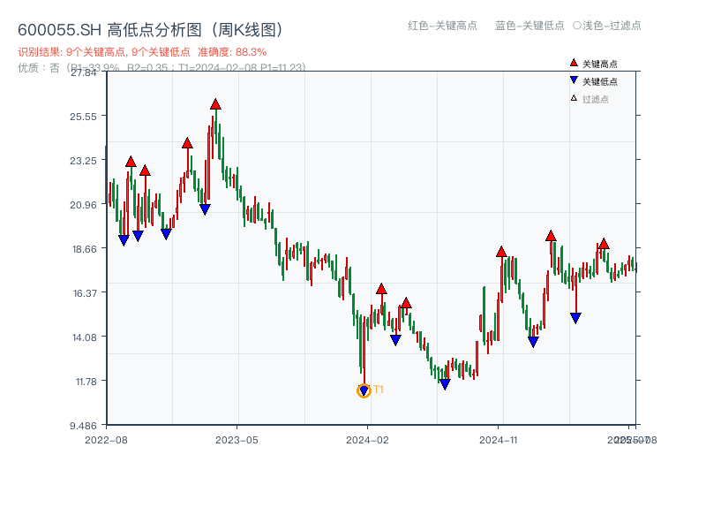Image resolution: width=706 pixels, height=530 pixels.
Task: Click the 25.55 y-axis label
Action: (x=83, y=117)
